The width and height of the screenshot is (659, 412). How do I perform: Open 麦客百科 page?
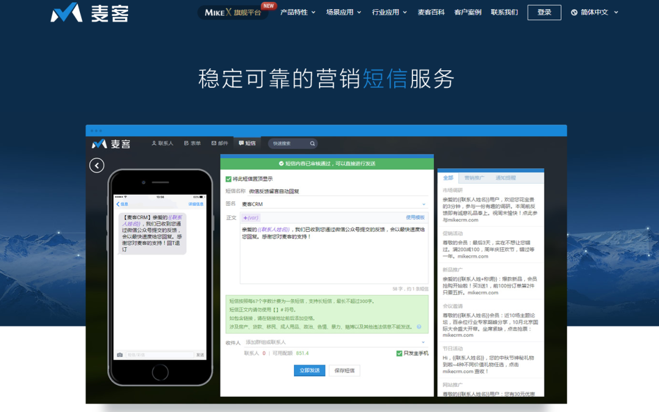click(x=431, y=12)
